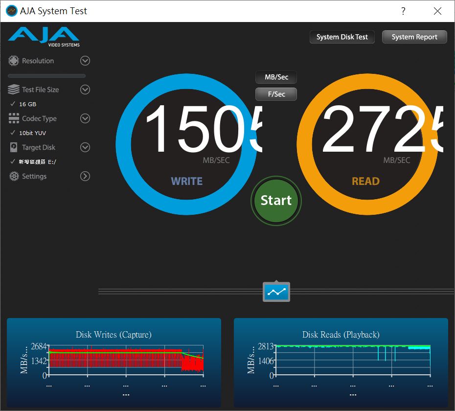
Task: Click the 1342 axis value
Action: (39, 361)
